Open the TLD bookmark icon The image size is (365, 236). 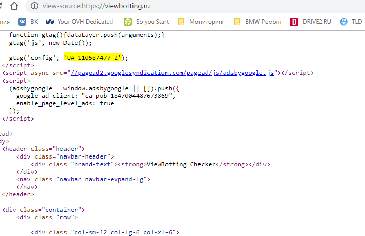coord(343,22)
